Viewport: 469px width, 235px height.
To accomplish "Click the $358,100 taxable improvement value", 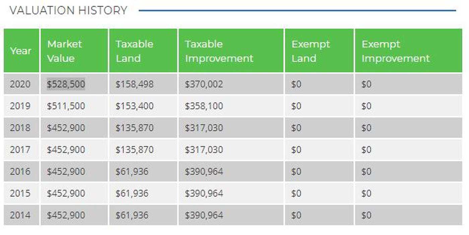I will coord(204,106).
